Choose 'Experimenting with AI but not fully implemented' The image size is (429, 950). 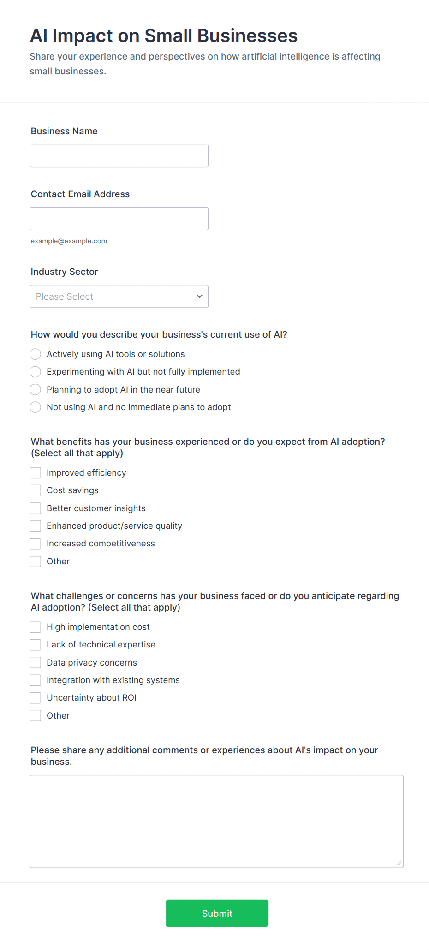point(35,371)
